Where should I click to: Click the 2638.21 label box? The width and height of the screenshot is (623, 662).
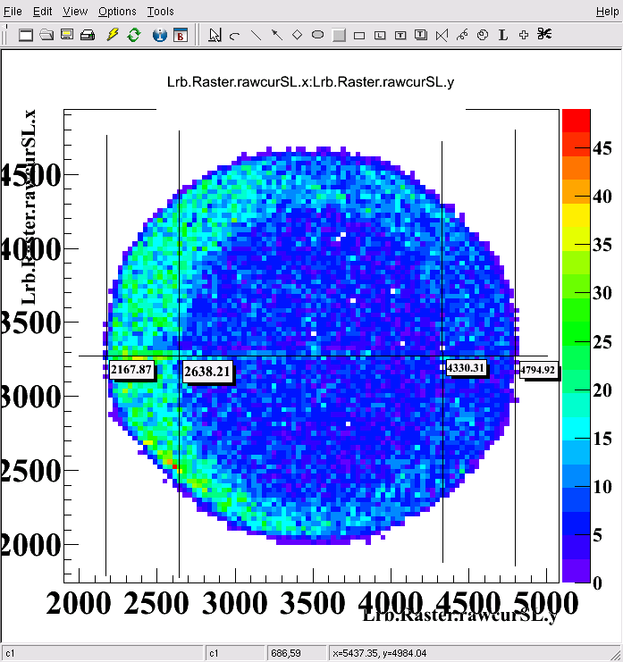tap(207, 372)
